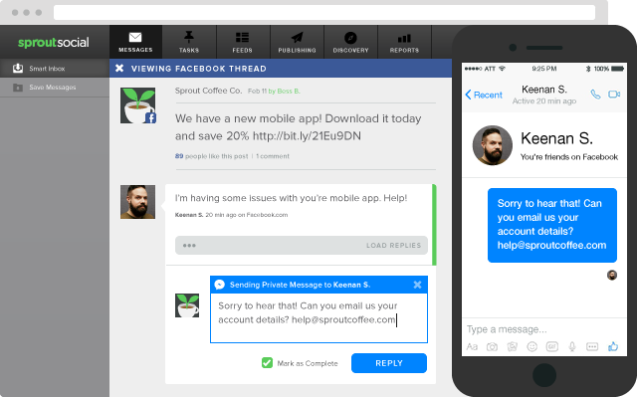Click Load Replies button

[x=394, y=246]
